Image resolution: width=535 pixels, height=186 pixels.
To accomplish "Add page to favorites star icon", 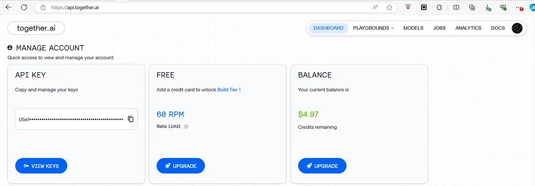I will point(389,7).
